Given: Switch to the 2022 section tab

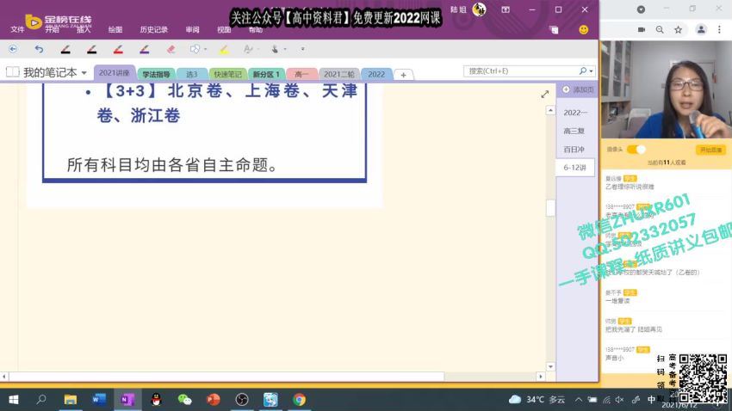Looking at the screenshot, I should pyautogui.click(x=376, y=74).
